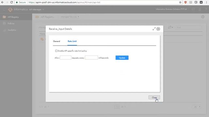Image resolution: width=209 pixels, height=117 pixels.
Task: Open the notifications flag icon in header
Action: [x=193, y=9]
